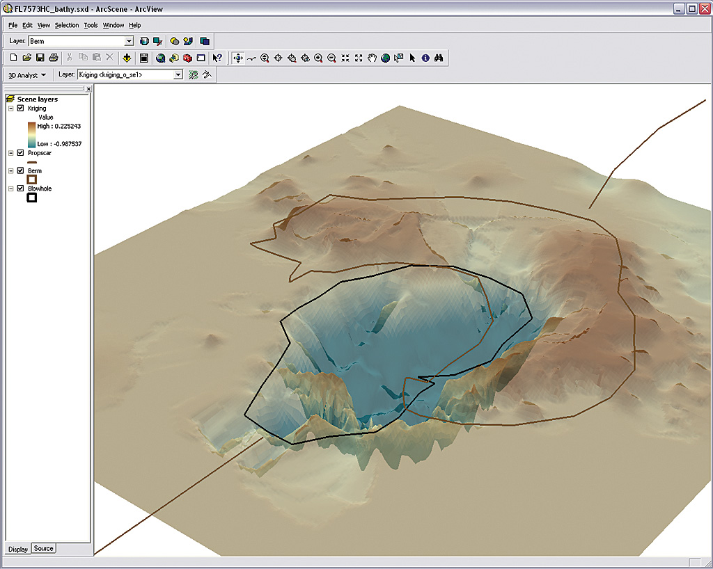The image size is (713, 569).
Task: Open the Selection menu
Action: tap(67, 25)
